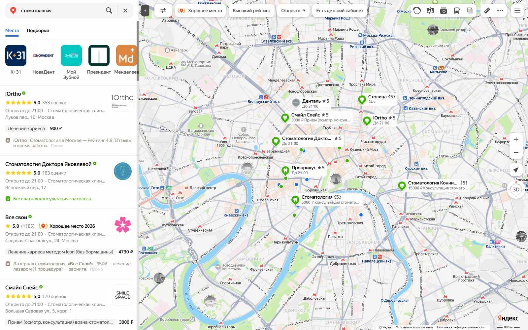Click Бесплатная консультация гнатолога offer
This screenshot has width=528, height=330.
click(x=52, y=199)
